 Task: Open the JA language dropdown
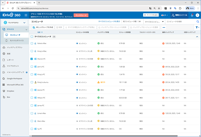pos(165,15)
